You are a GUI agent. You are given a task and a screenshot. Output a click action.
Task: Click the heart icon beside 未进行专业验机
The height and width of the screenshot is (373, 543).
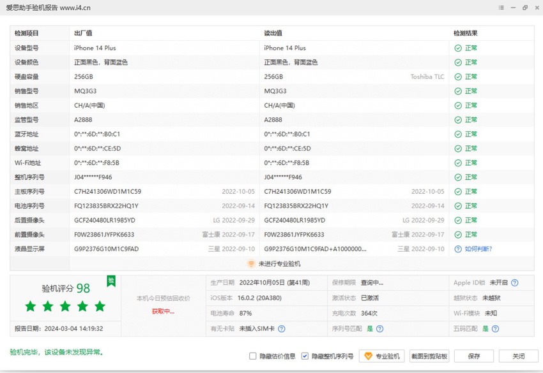[251, 264]
